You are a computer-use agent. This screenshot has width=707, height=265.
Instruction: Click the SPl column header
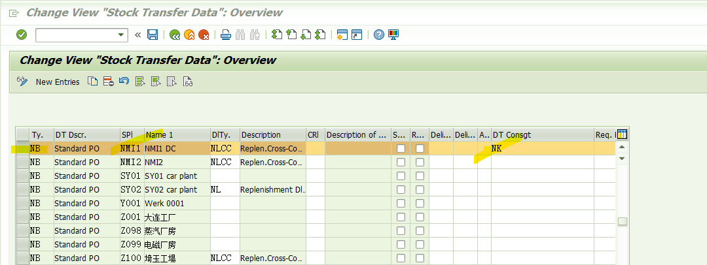pos(132,134)
